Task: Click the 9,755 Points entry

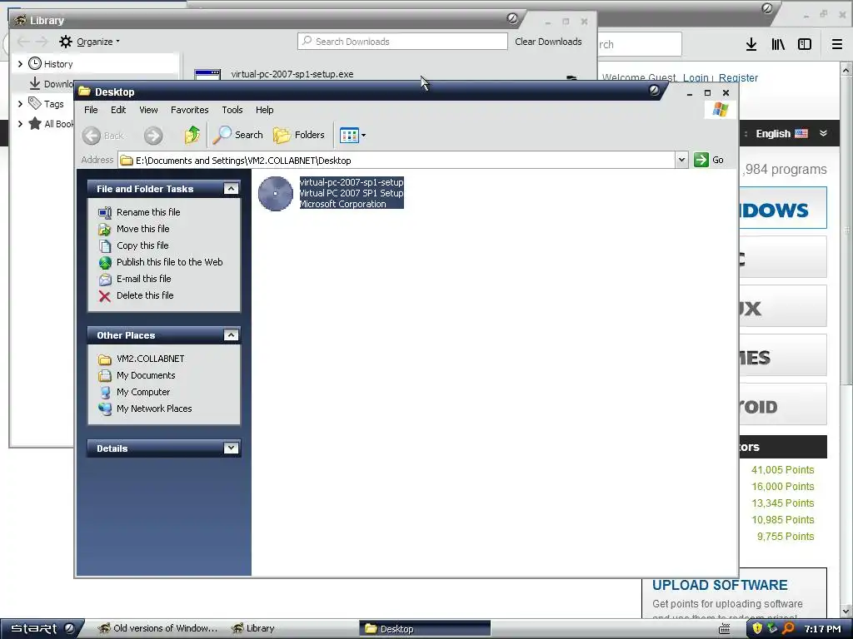Action: tap(786, 537)
